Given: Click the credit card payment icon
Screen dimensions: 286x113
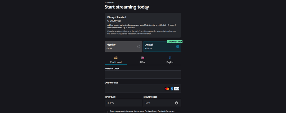Looking at the screenshot, I should pyautogui.click(x=116, y=58).
